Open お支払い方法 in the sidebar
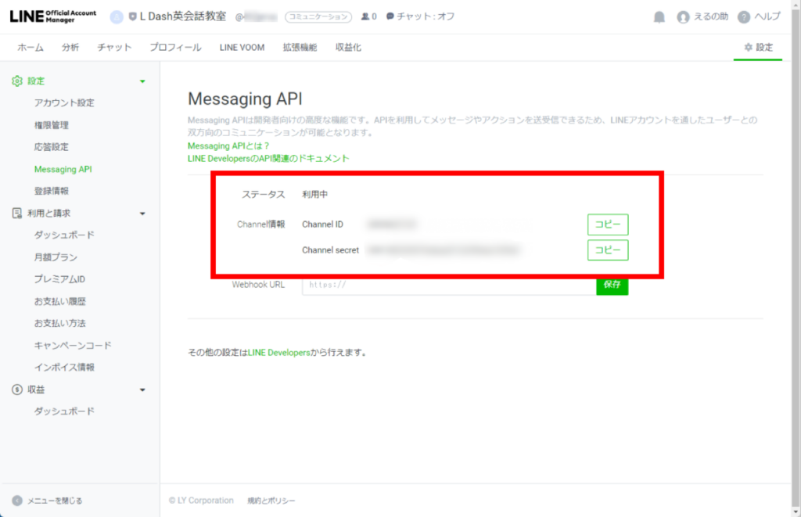The width and height of the screenshot is (801, 517). [59, 323]
